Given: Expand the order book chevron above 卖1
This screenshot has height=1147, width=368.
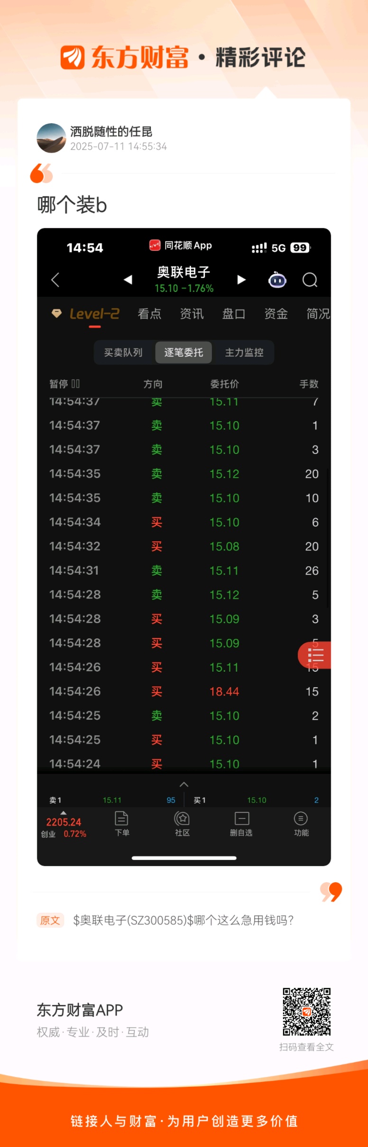Looking at the screenshot, I should point(184,784).
